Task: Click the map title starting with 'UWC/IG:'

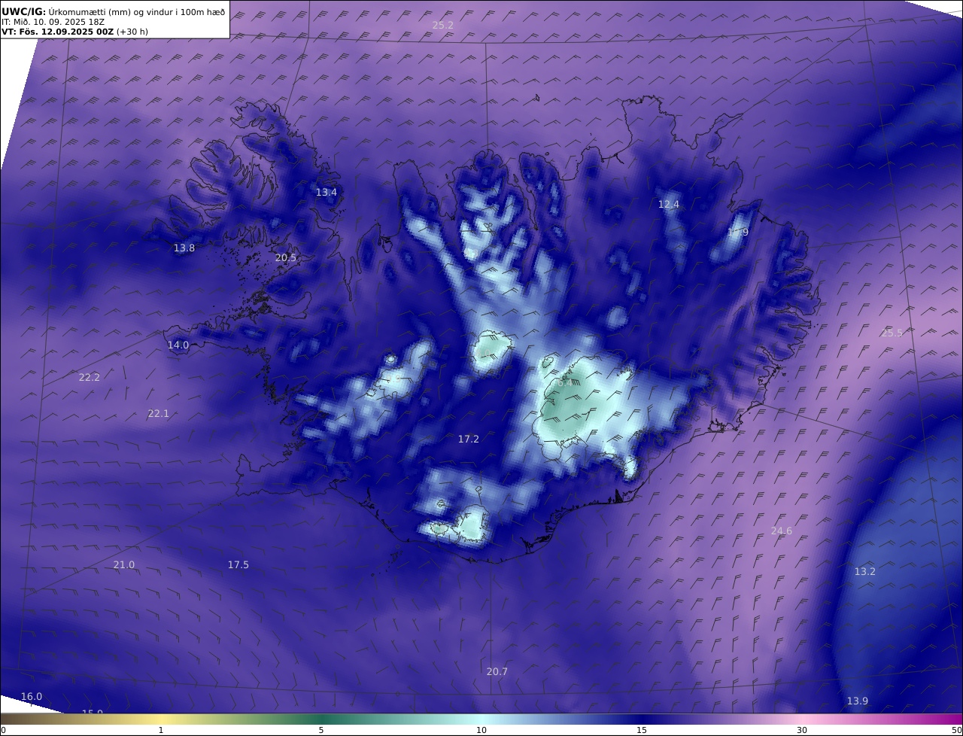Action: [114, 11]
